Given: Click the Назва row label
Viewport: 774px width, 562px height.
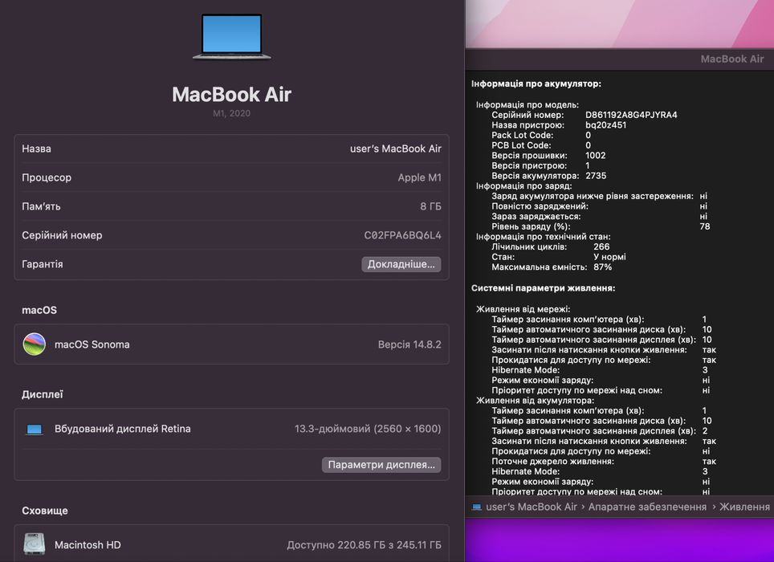Looking at the screenshot, I should point(36,149).
